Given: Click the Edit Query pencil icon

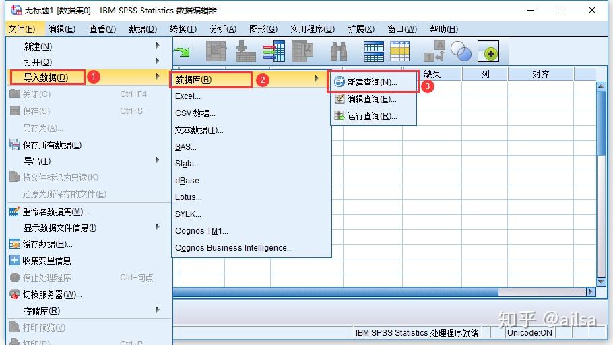Looking at the screenshot, I should tap(340, 98).
